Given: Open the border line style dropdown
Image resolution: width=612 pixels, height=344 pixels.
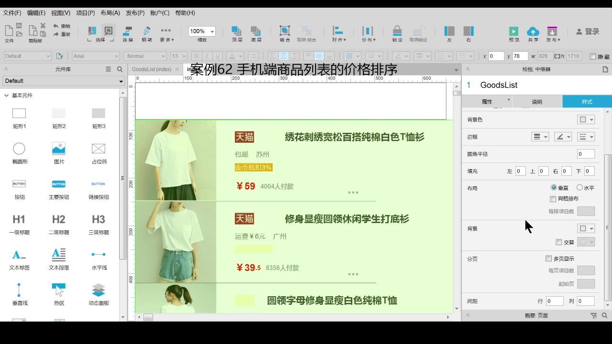Looking at the screenshot, I should point(586,137).
